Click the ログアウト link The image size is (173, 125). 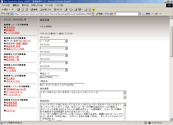tap(11, 110)
